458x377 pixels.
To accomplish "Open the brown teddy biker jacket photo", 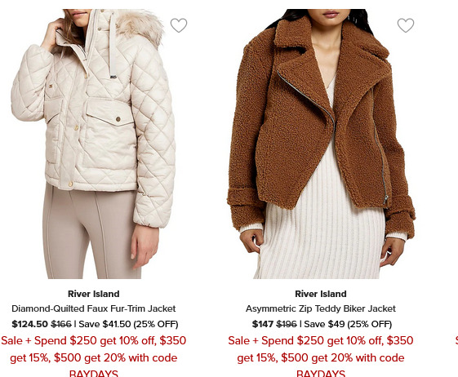I will [321, 144].
